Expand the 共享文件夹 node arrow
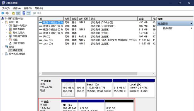Viewport: 194px width, 111px height. [6, 33]
